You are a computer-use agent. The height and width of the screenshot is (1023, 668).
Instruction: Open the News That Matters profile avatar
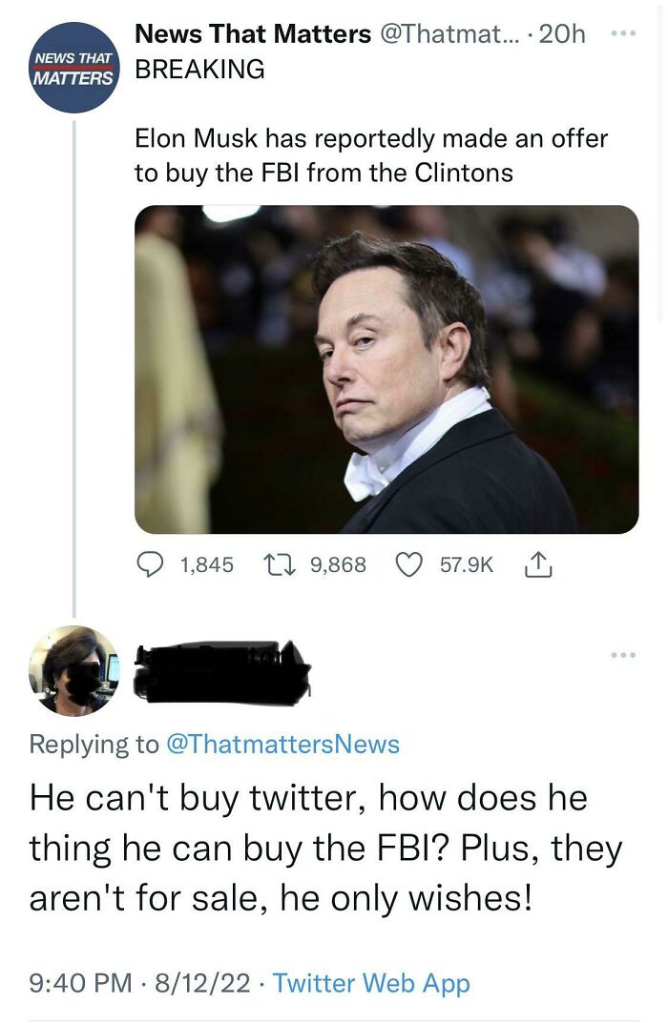(73, 65)
